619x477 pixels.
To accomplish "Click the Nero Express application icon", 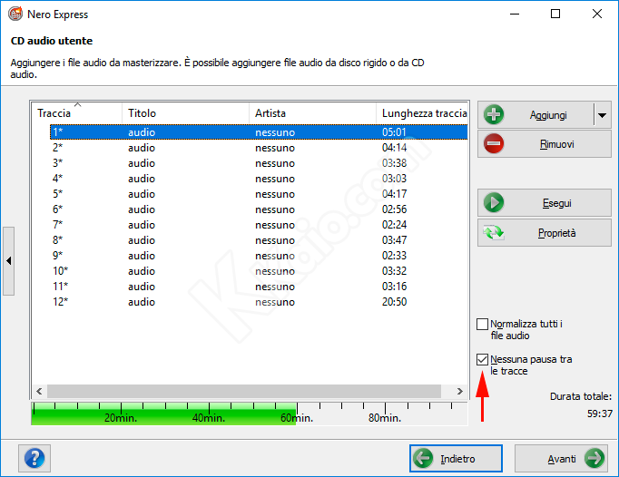I will click(15, 14).
